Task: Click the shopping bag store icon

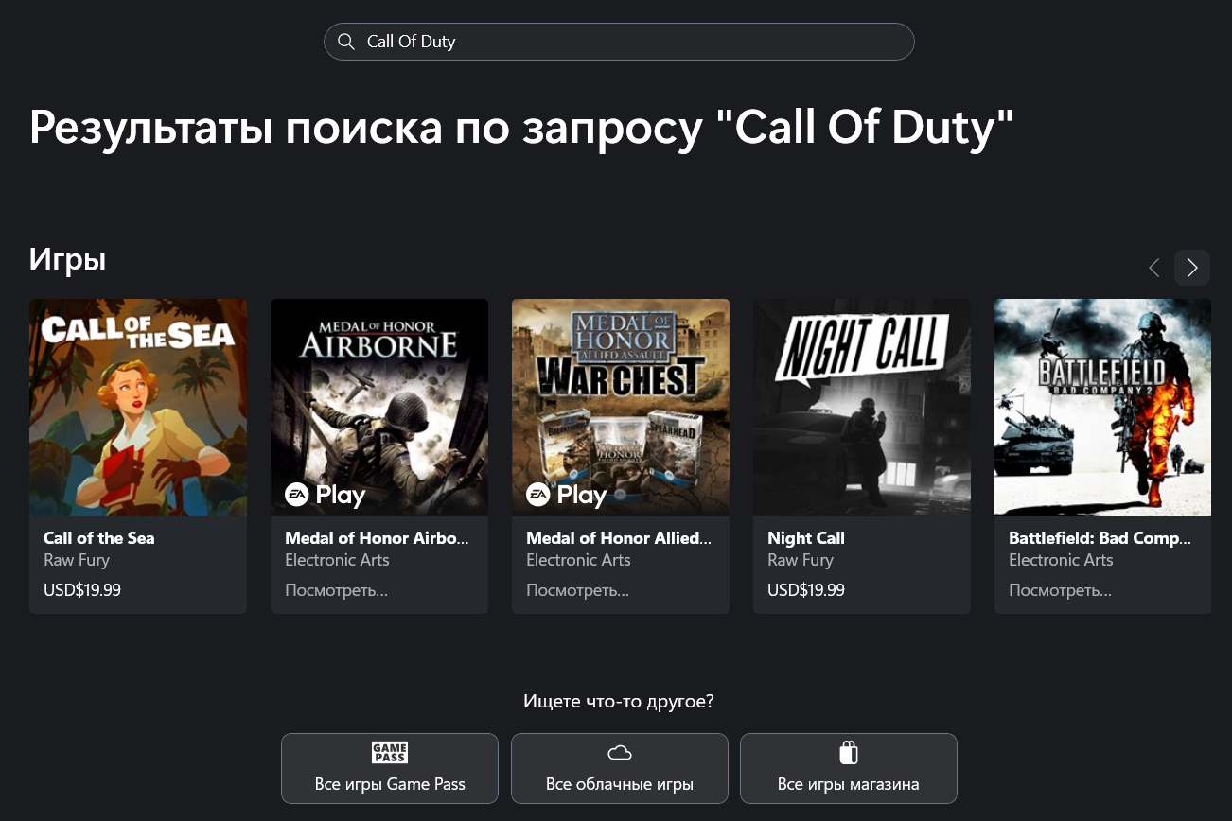Action: click(849, 753)
